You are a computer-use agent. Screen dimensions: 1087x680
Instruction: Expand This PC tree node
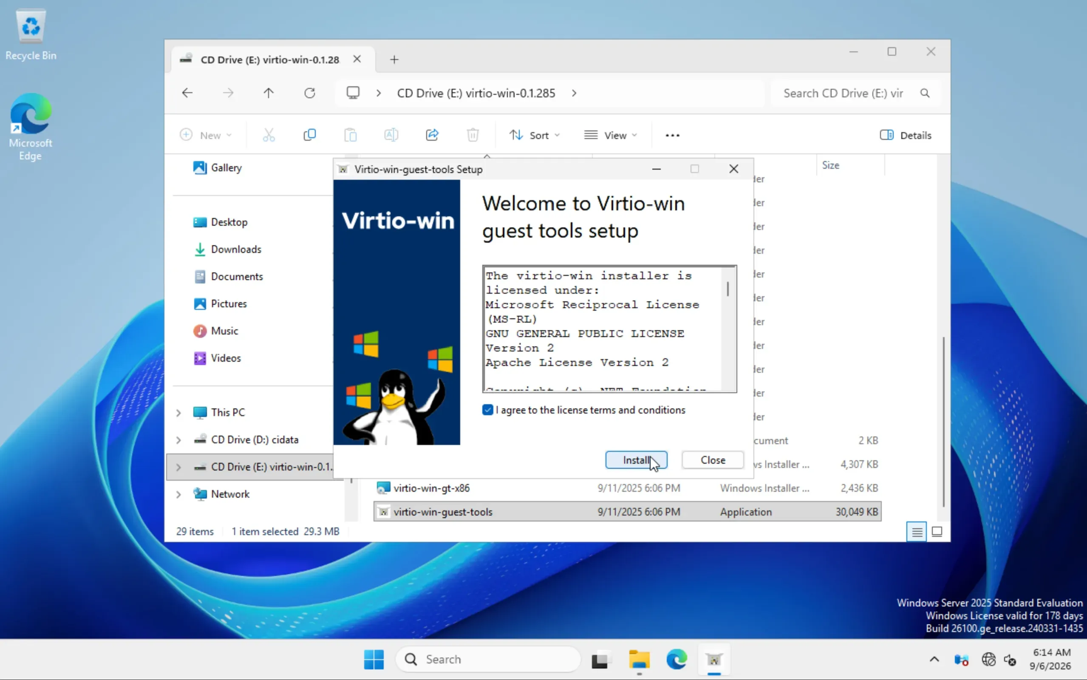coord(178,413)
